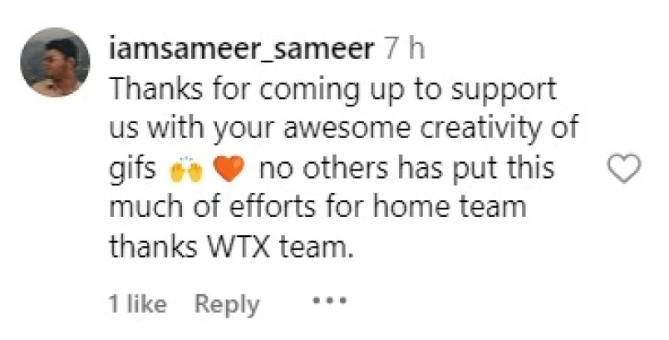Click the text WTX team
This screenshot has height=340, width=669.
[281, 246]
